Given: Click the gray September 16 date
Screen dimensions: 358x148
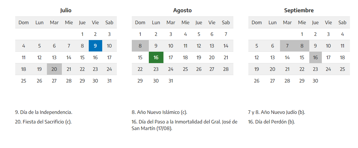Looking at the screenshot, I should click(315, 57).
